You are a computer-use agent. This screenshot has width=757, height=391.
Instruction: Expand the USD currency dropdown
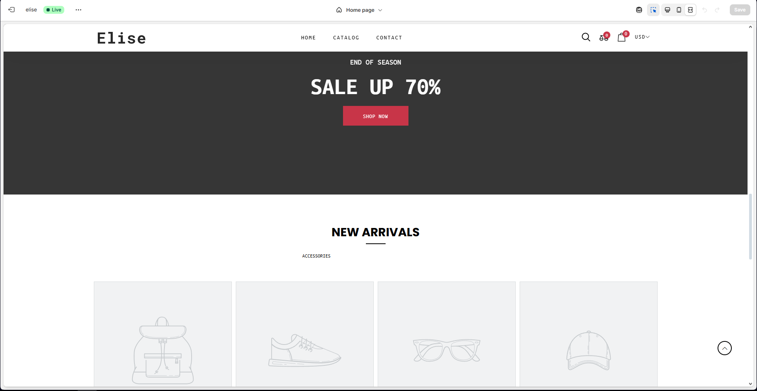(x=642, y=37)
